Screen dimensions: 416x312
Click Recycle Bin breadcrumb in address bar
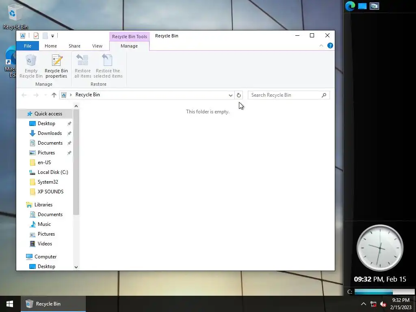tap(88, 95)
